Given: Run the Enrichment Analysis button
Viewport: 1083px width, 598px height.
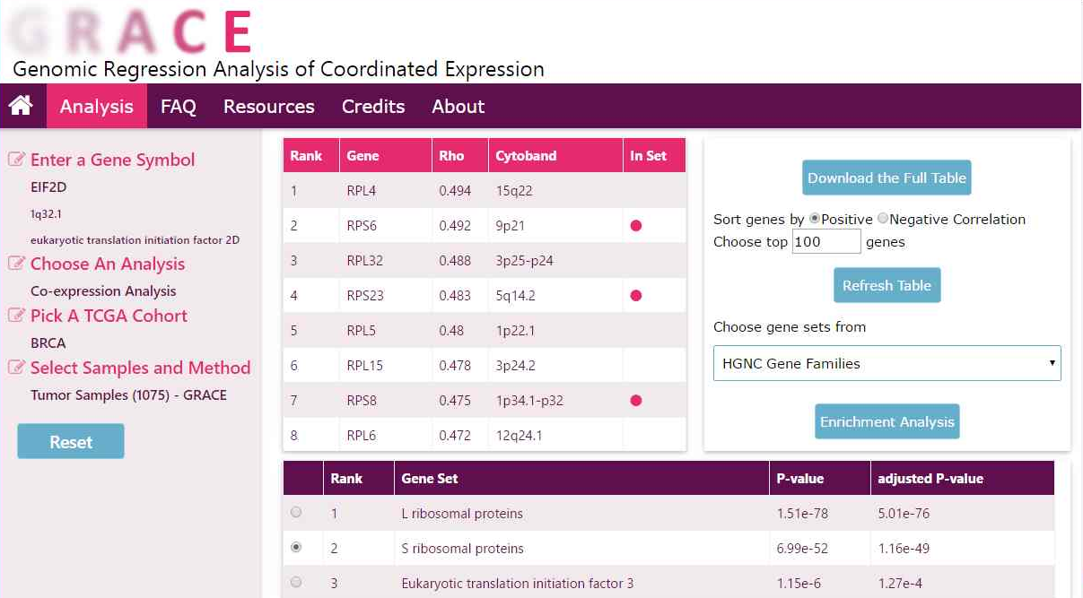Looking at the screenshot, I should pyautogui.click(x=886, y=421).
